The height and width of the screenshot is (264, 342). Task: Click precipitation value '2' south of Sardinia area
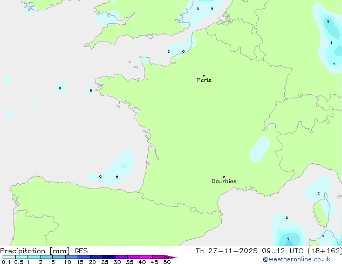[289, 239]
